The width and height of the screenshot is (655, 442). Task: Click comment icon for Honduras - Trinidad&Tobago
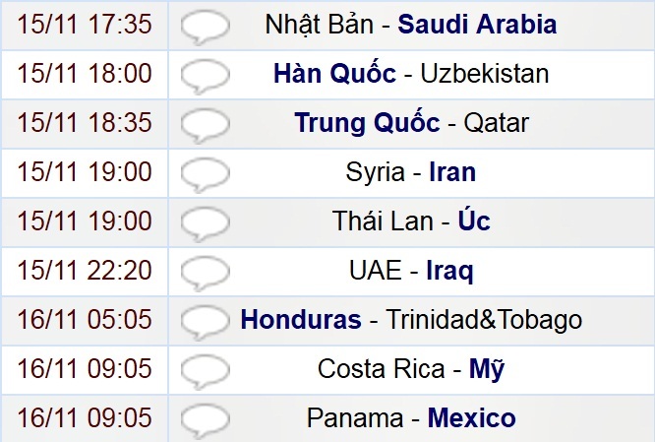(x=207, y=321)
